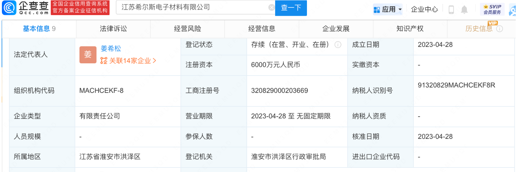Click the 姜 avatar thumbnail
This screenshot has height=172, width=518.
tap(88, 55)
